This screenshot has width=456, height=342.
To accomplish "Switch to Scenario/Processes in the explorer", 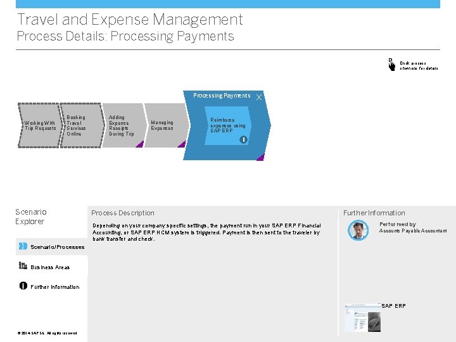I will click(52, 247).
